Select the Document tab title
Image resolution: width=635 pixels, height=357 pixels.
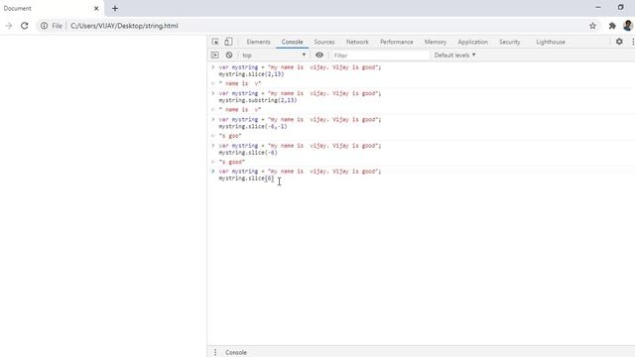18,8
